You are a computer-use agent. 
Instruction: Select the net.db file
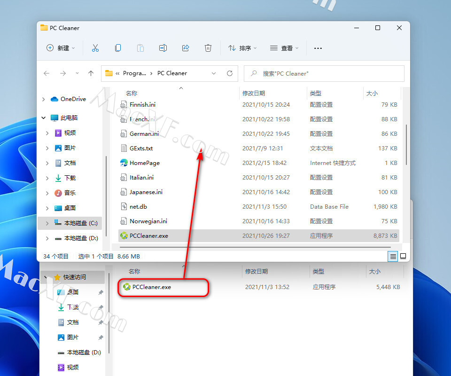(258, 206)
